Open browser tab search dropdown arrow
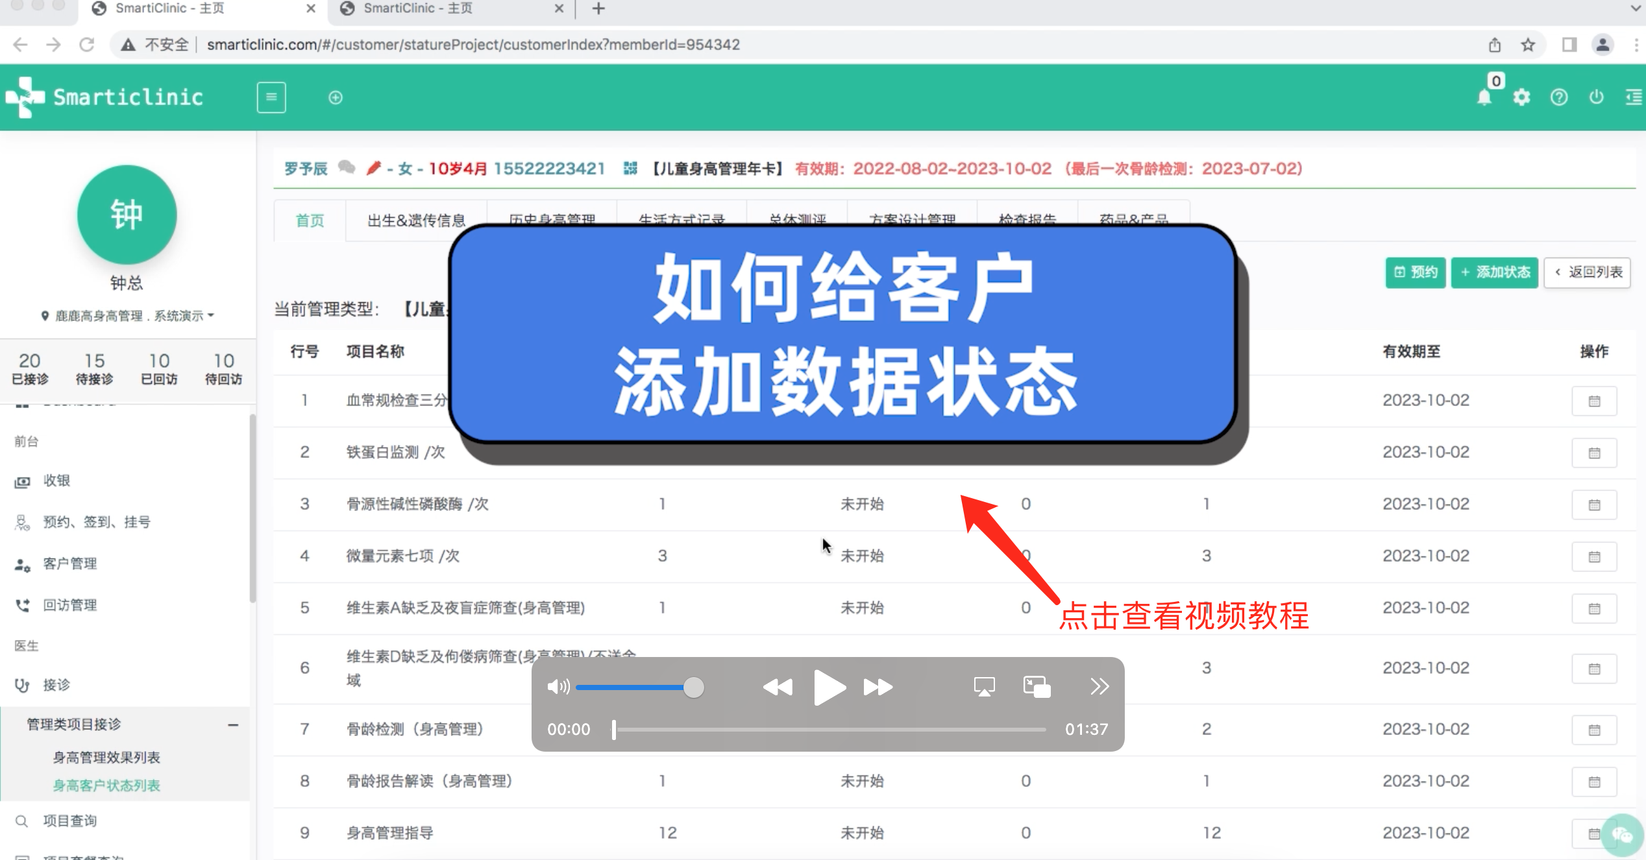Viewport: 1646px width, 860px height. [x=1635, y=8]
